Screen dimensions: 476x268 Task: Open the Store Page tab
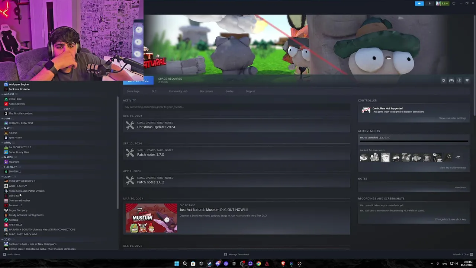[x=133, y=91]
